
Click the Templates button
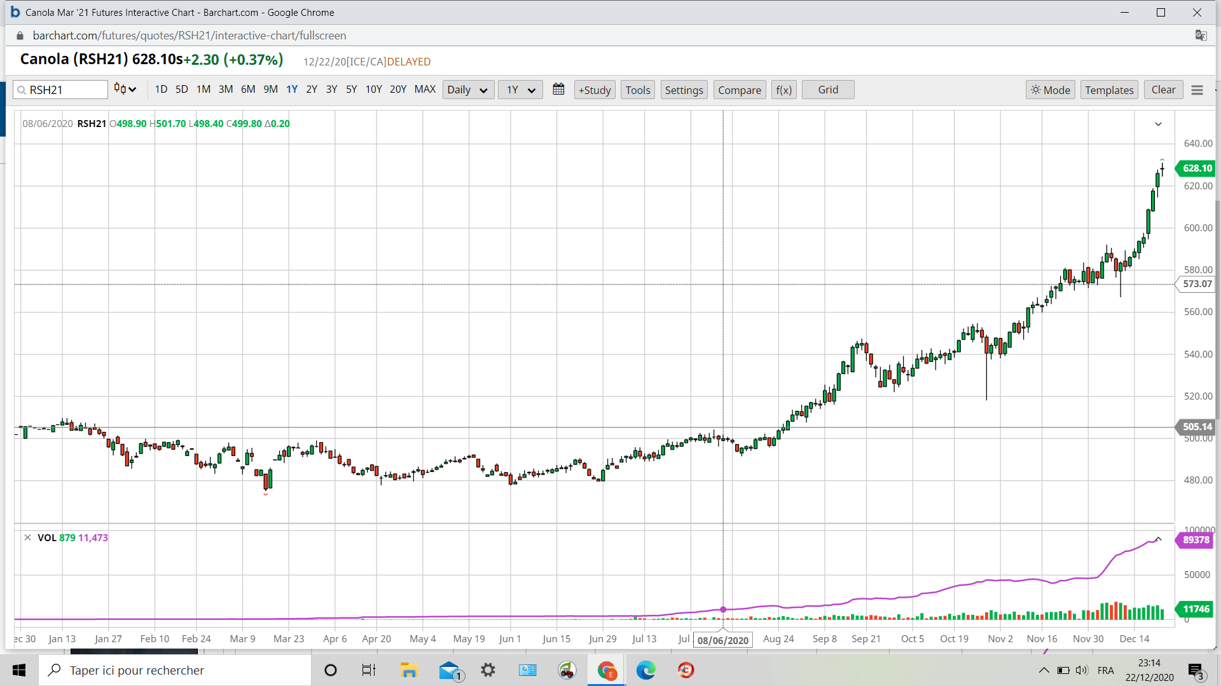click(1108, 90)
